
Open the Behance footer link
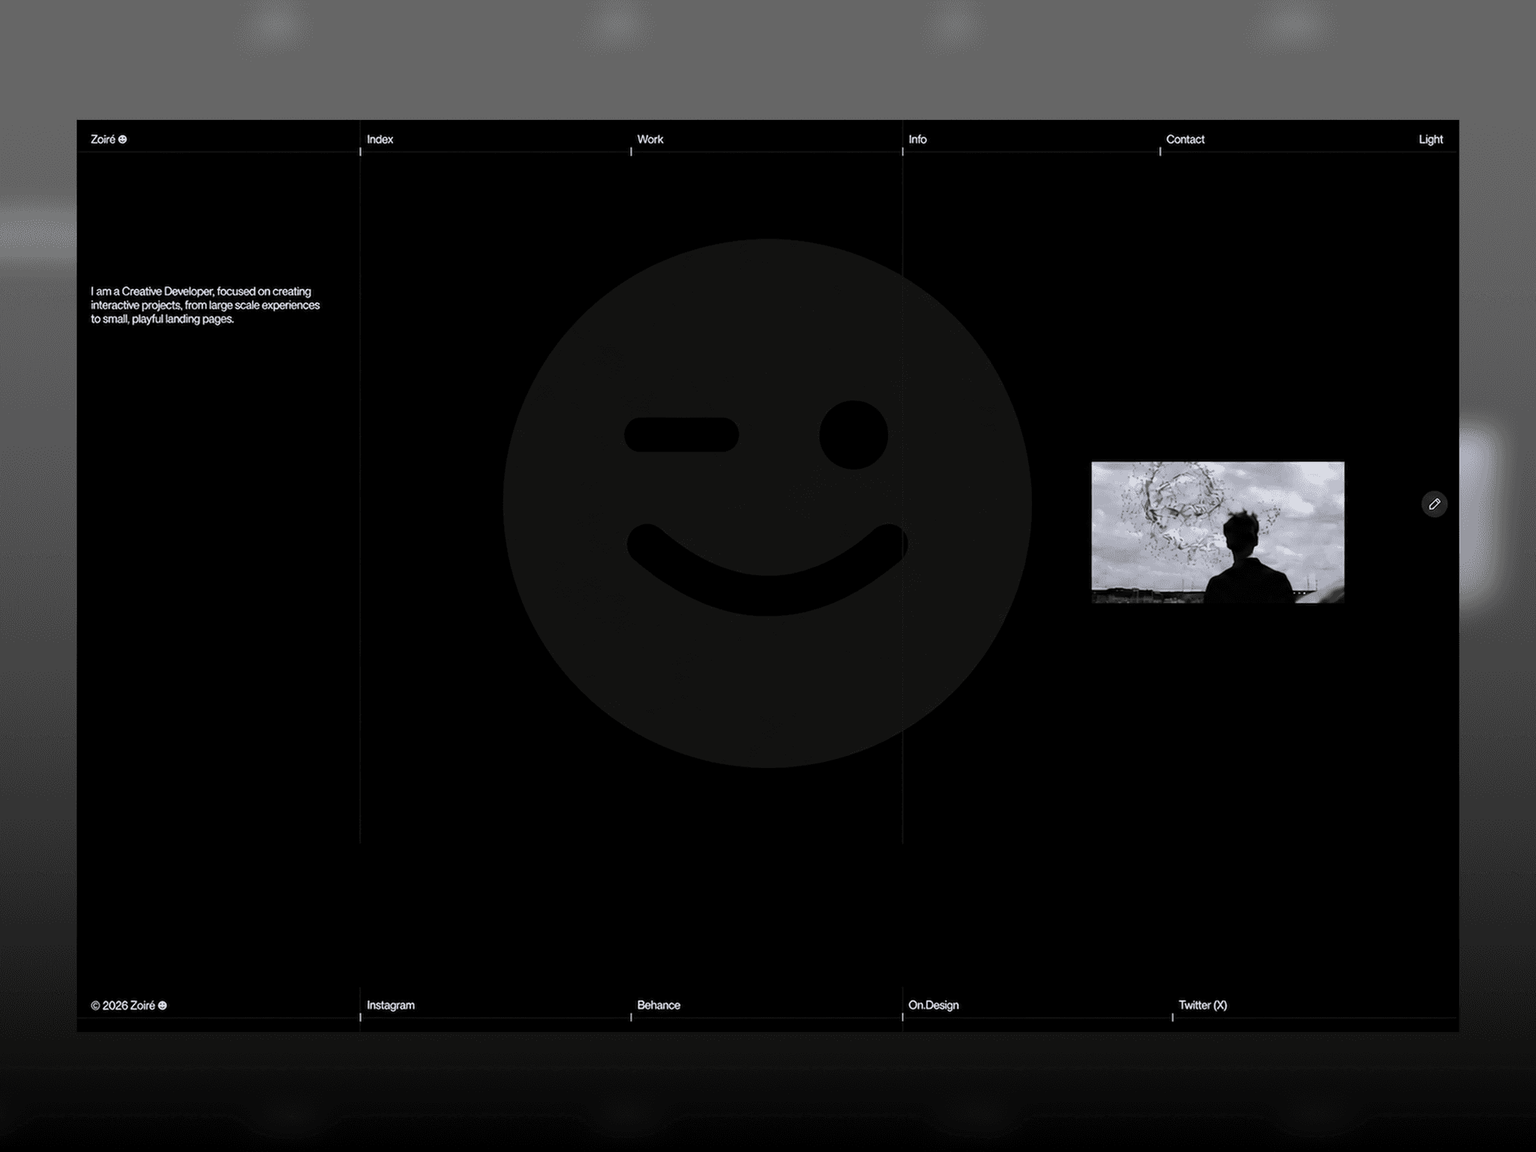coord(658,1005)
